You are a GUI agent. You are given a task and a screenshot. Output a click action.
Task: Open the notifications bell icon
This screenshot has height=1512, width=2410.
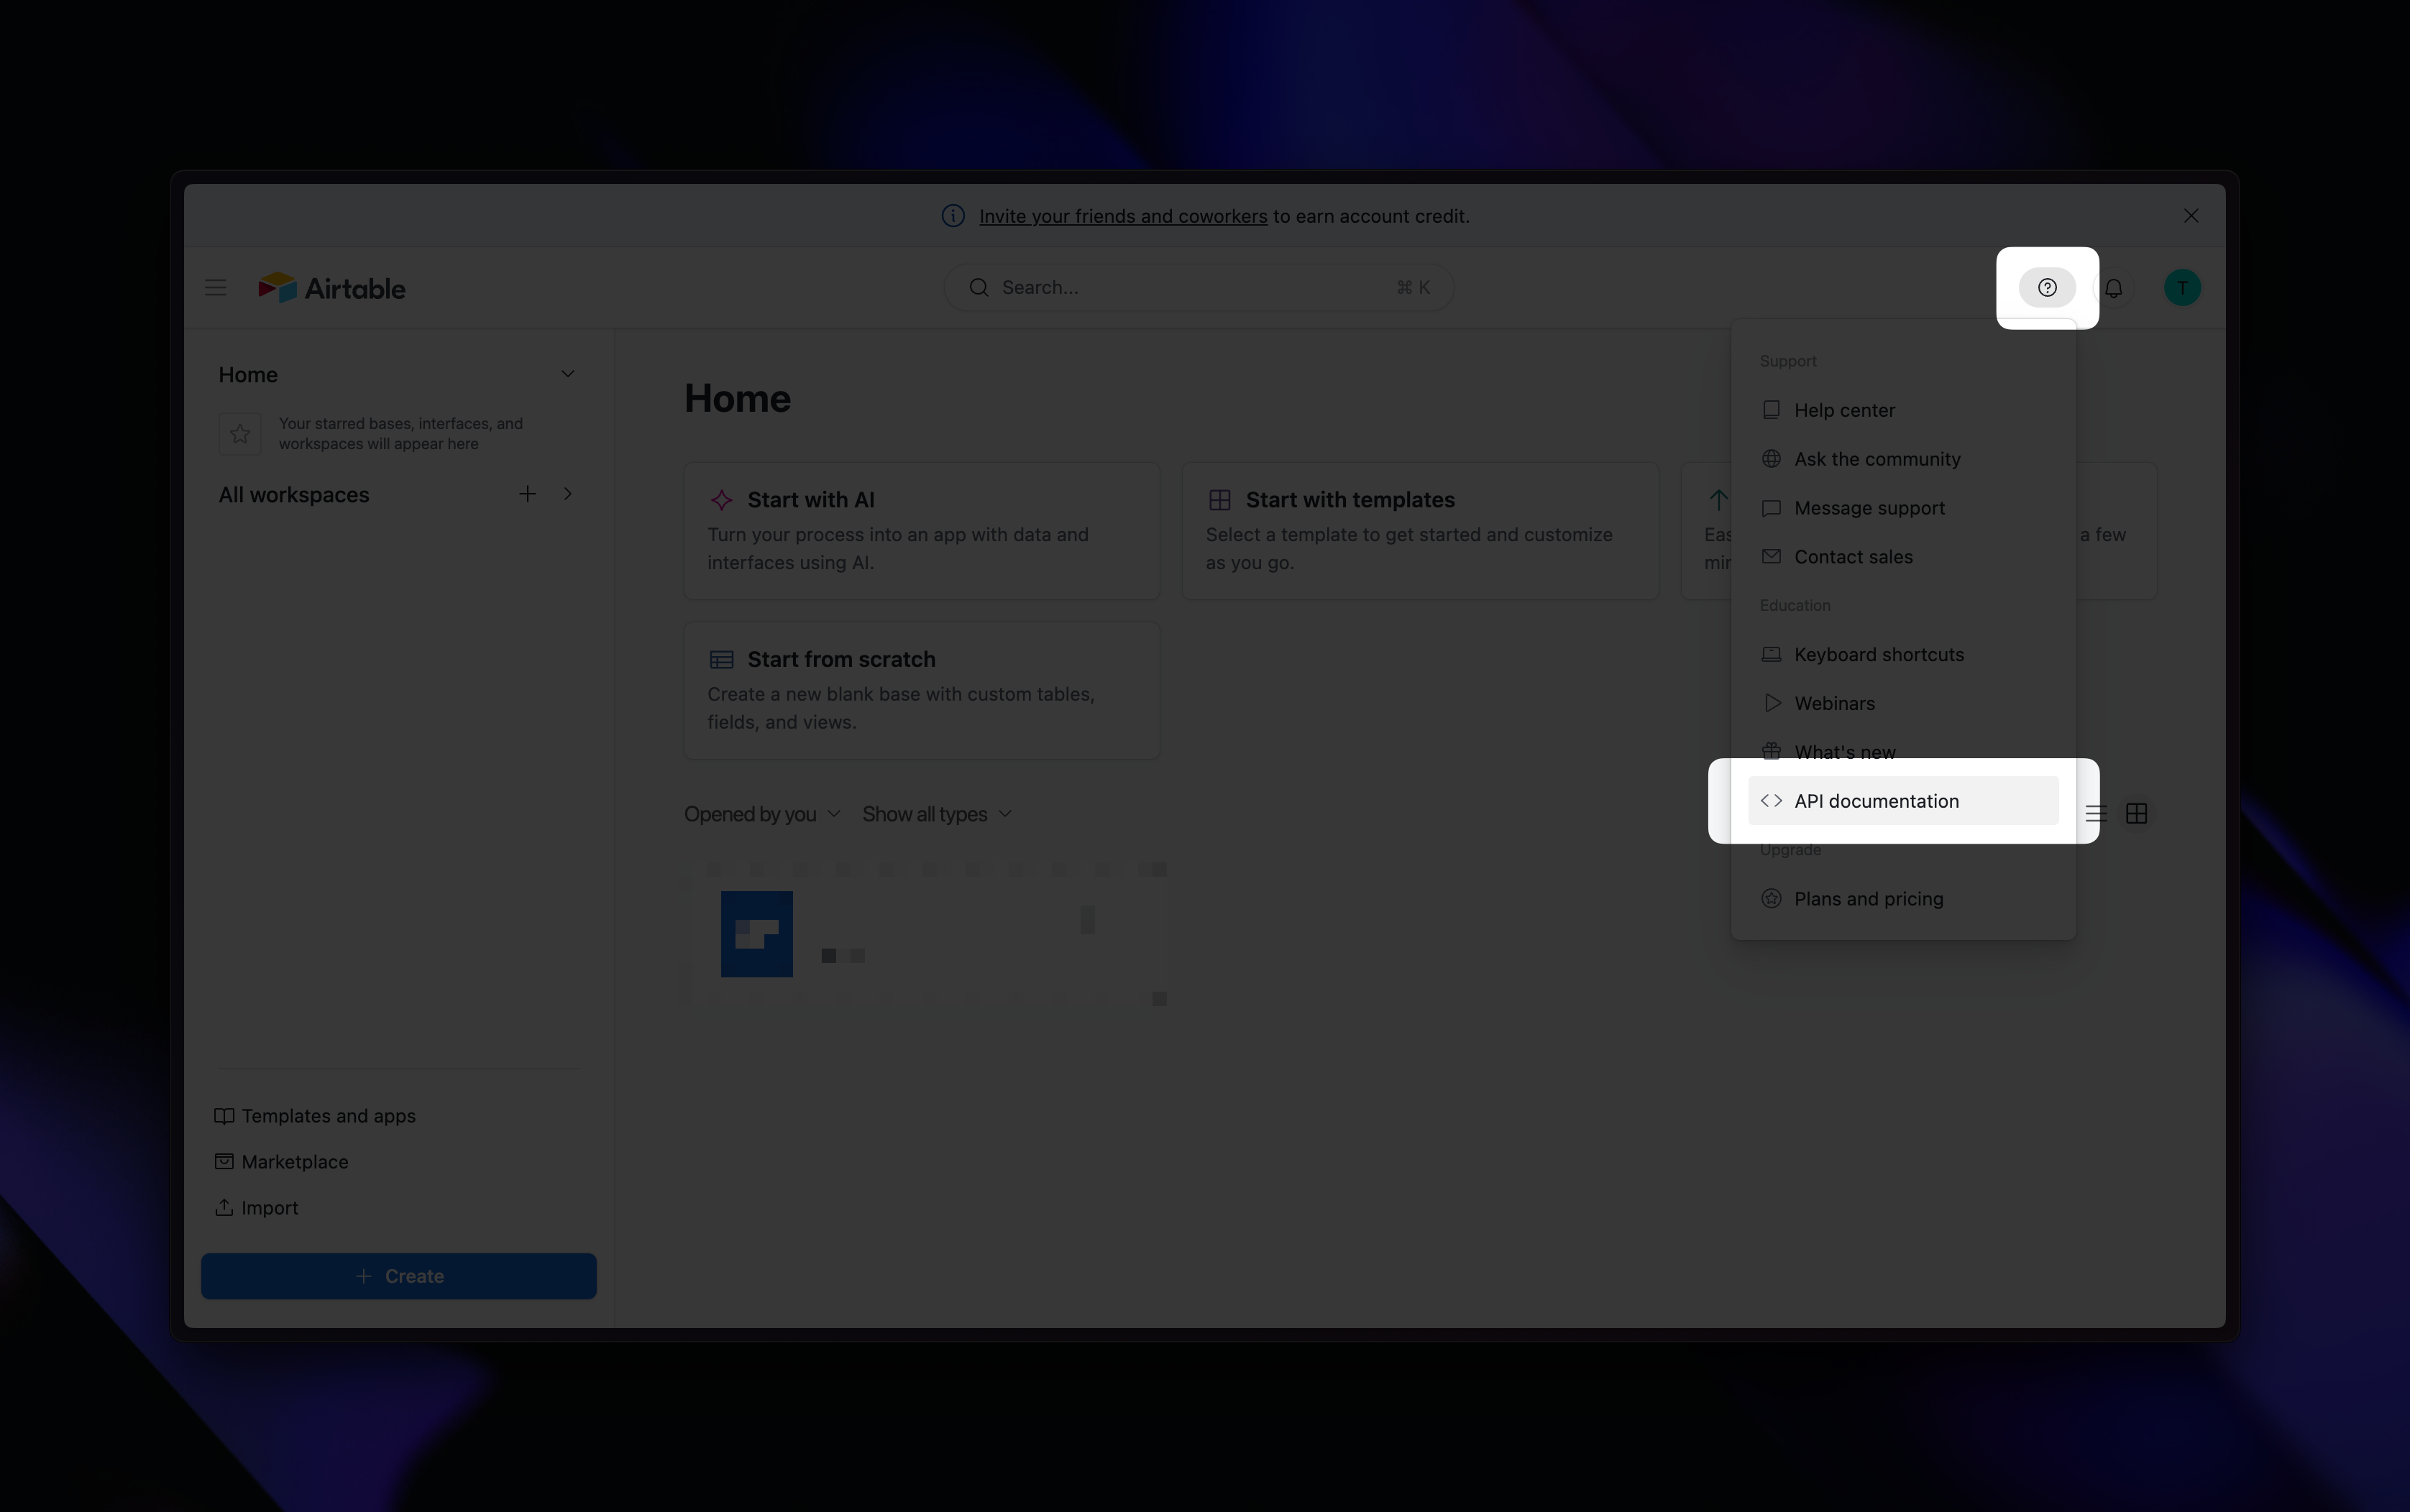click(x=2113, y=288)
